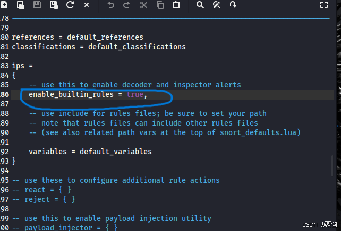341x231 pixels.
Task: Cut selection with scissors icon
Action: coord(143,5)
